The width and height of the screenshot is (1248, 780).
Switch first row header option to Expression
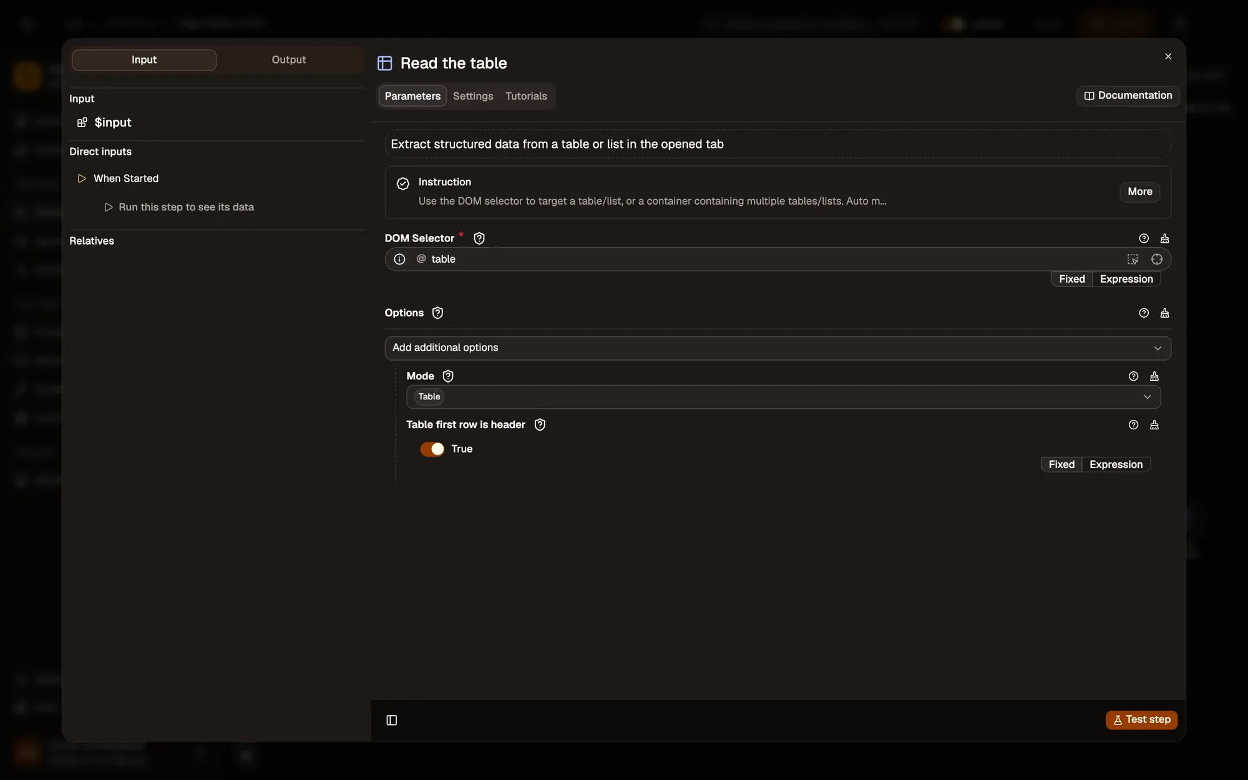(x=1116, y=464)
